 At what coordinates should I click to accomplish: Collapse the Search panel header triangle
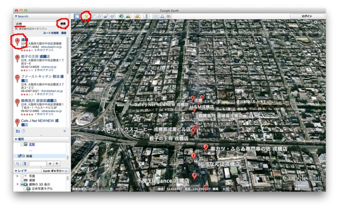pos(16,16)
